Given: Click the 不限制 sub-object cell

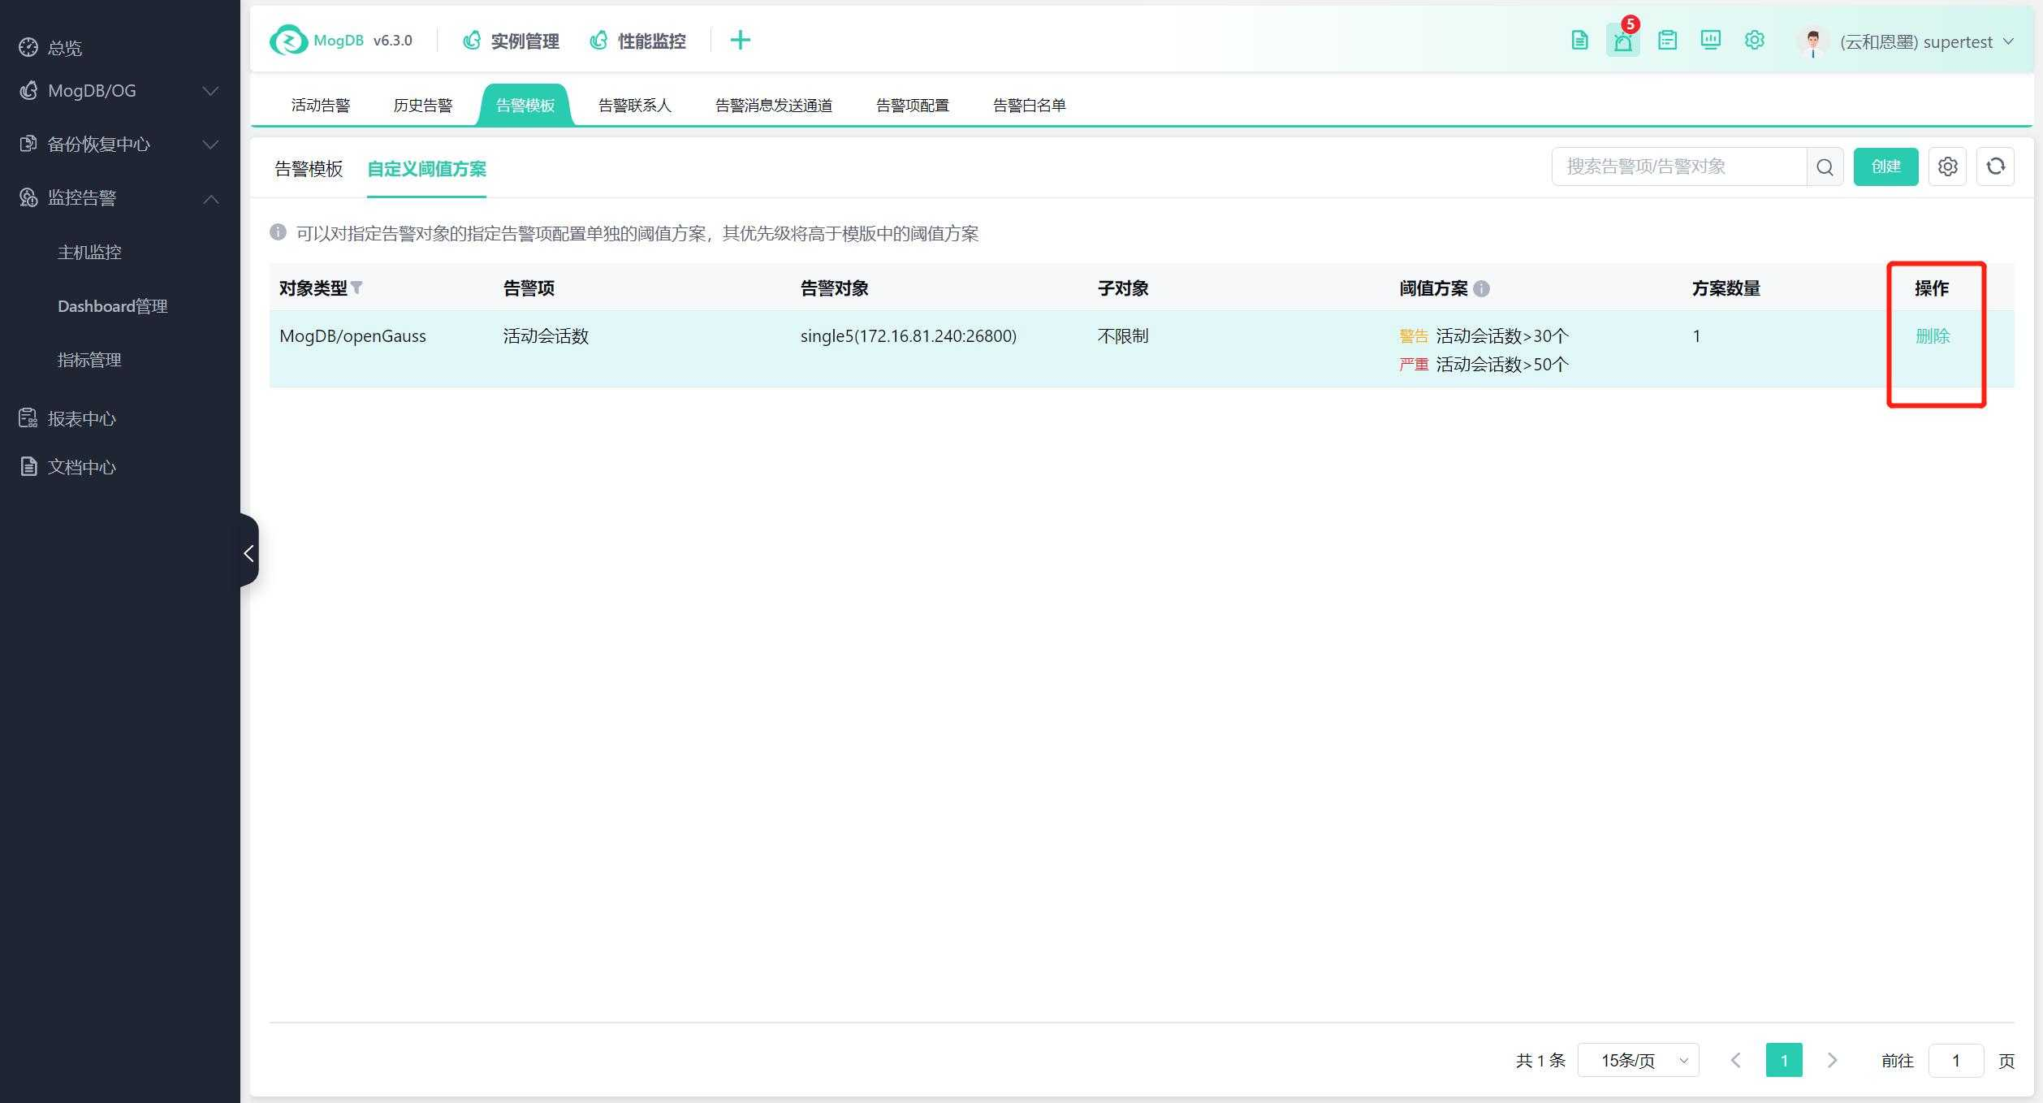Looking at the screenshot, I should pos(1123,336).
